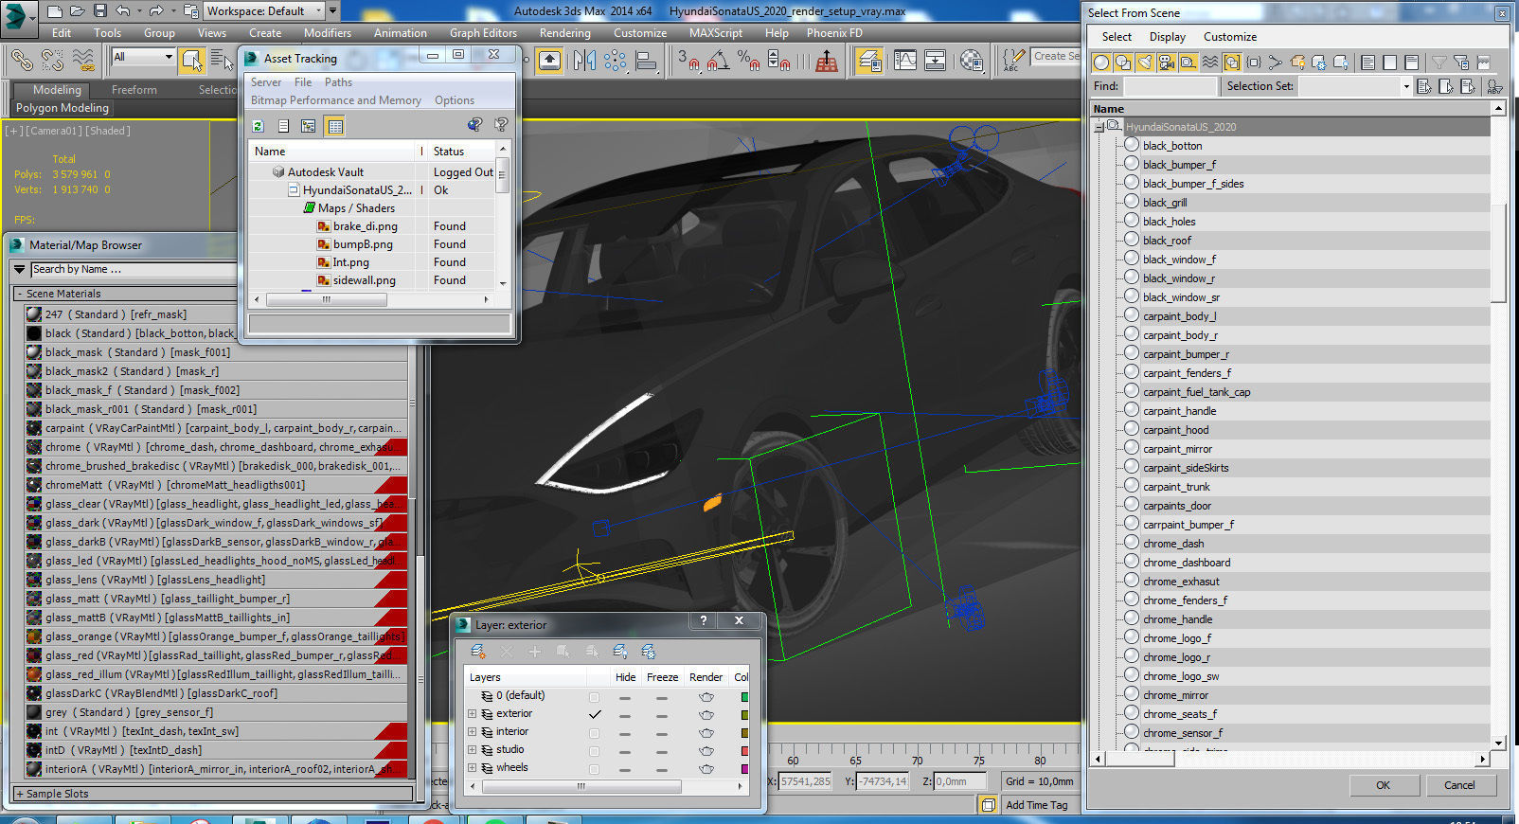This screenshot has width=1519, height=824.
Task: Click OK in Select From Scene dialog
Action: pos(1383,785)
